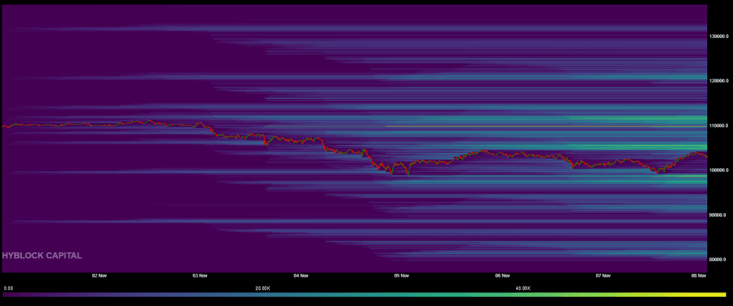The height and width of the screenshot is (306, 733).
Task: Select the 130000.0 price axis label
Action: click(x=720, y=36)
